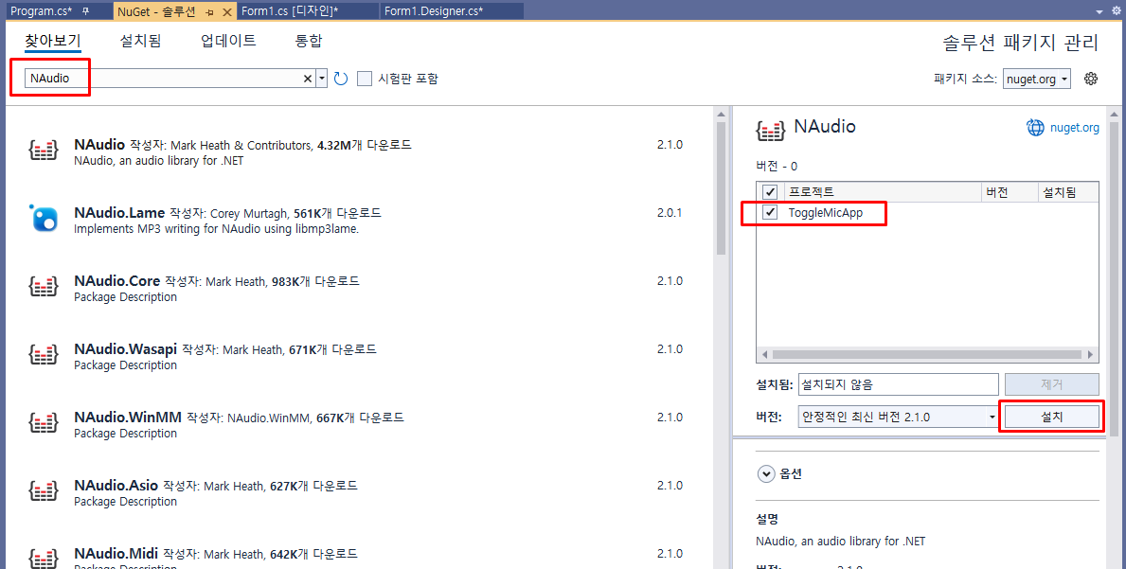This screenshot has width=1126, height=569.
Task: Open document window options gear
Action: pyautogui.click(x=1116, y=10)
